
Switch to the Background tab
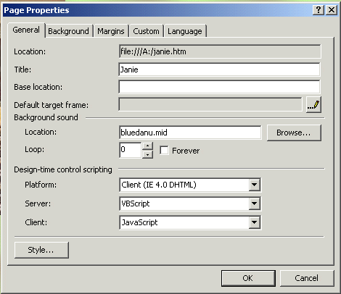(x=68, y=31)
